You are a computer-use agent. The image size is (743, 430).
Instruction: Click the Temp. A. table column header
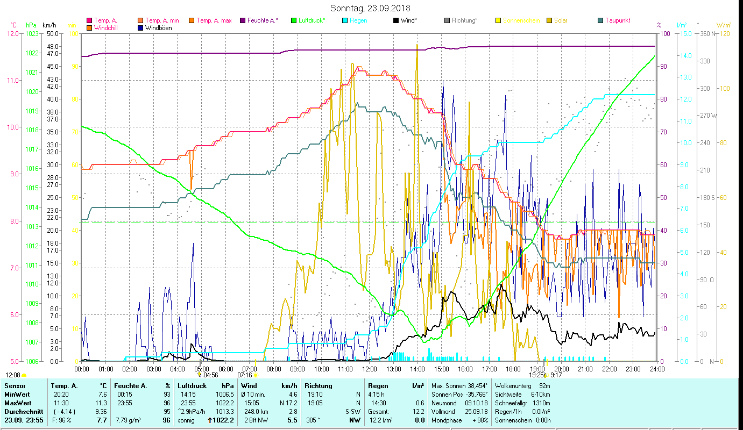pyautogui.click(x=64, y=386)
